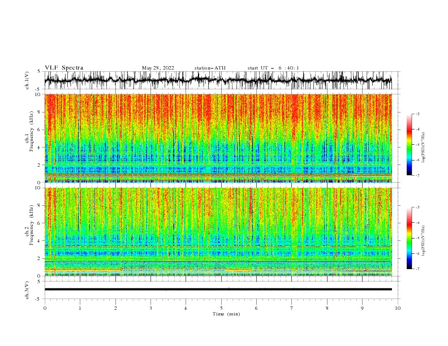Click the "8" tick on the time axis
The image size is (448, 346).
point(327,308)
